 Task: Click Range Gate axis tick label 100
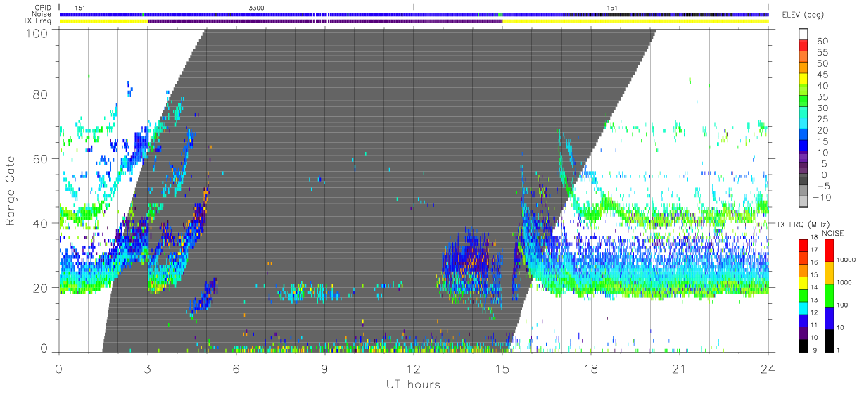[x=38, y=32]
